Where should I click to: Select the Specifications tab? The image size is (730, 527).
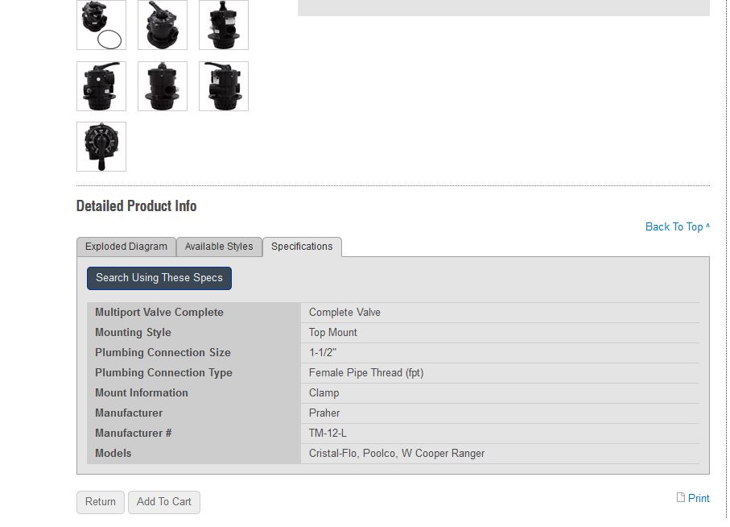pos(302,247)
